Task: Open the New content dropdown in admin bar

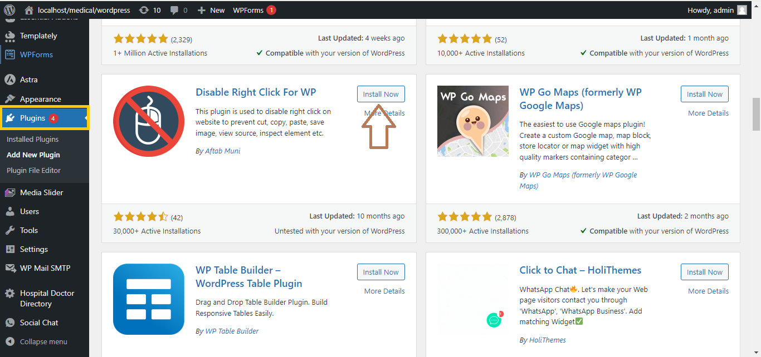Action: pos(211,10)
